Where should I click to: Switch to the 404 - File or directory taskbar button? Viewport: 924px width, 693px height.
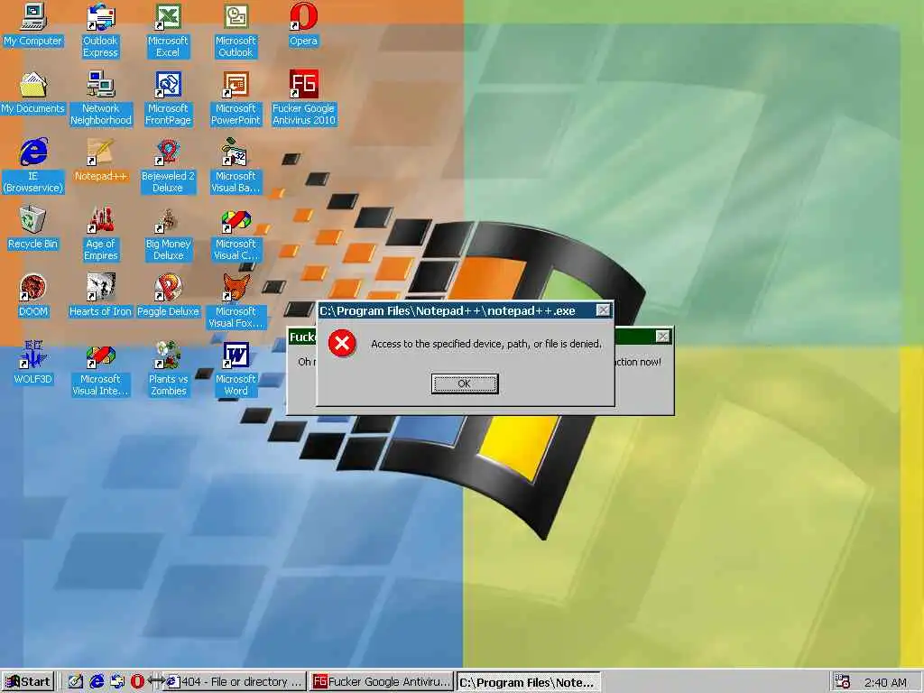click(x=236, y=682)
